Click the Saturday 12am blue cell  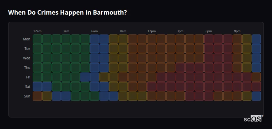[37, 87]
